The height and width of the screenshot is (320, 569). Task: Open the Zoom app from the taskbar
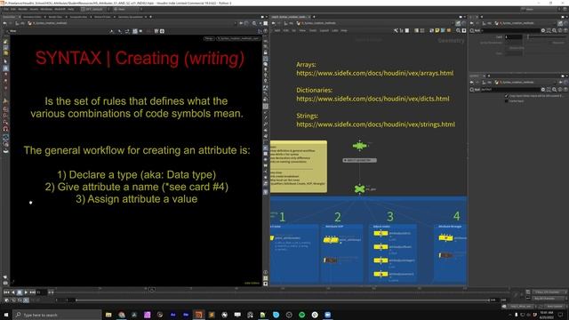[x=328, y=315]
